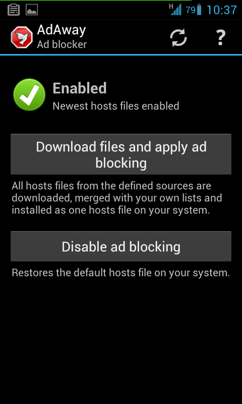Tap the hosts files merging description paragraph
The height and width of the screenshot is (404, 242).
(x=117, y=198)
